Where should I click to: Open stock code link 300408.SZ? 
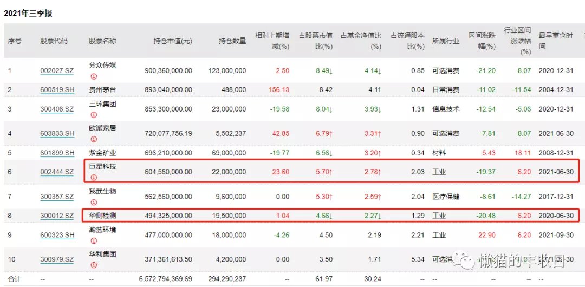[x=57, y=109]
